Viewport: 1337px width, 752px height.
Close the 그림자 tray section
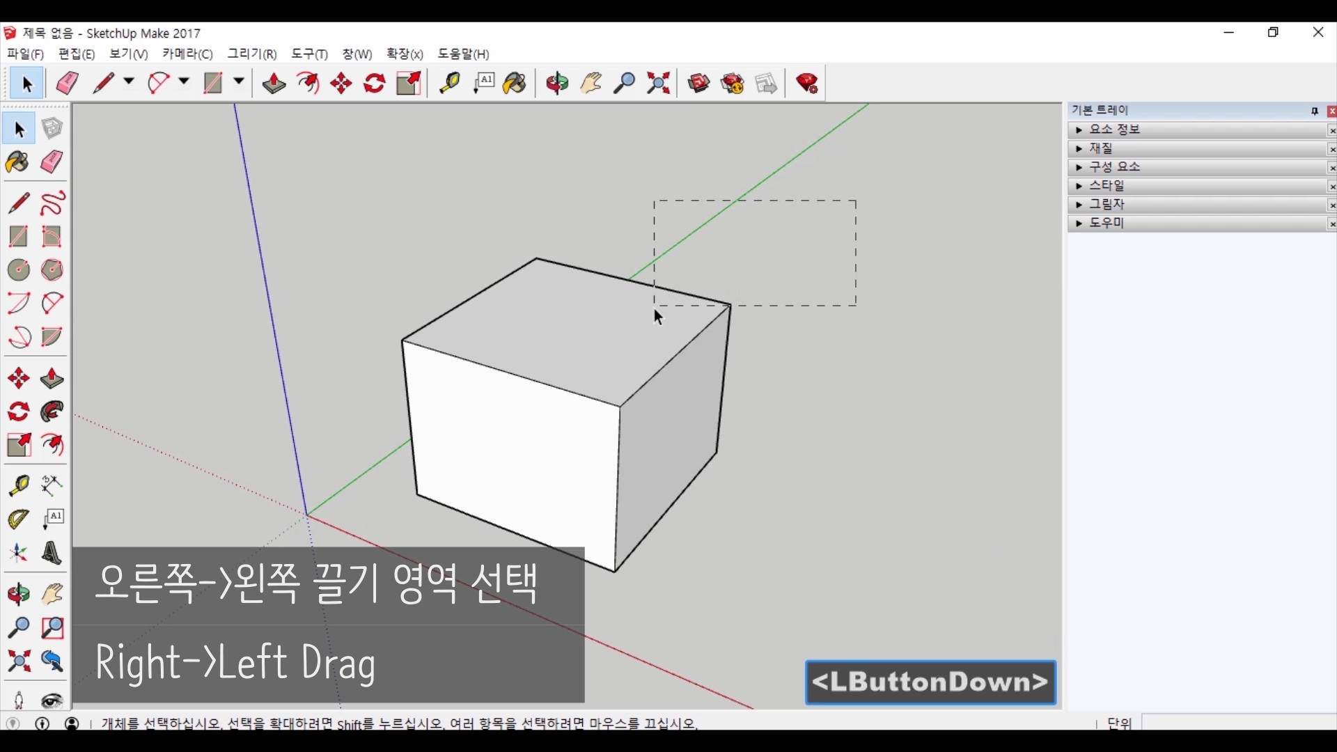click(1331, 205)
